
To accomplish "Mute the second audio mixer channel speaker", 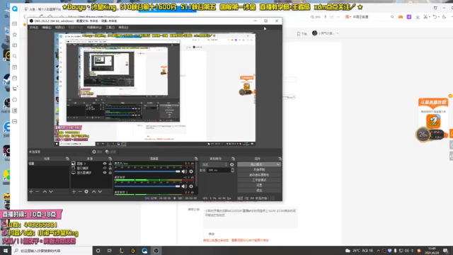I will pyautogui.click(x=184, y=186).
